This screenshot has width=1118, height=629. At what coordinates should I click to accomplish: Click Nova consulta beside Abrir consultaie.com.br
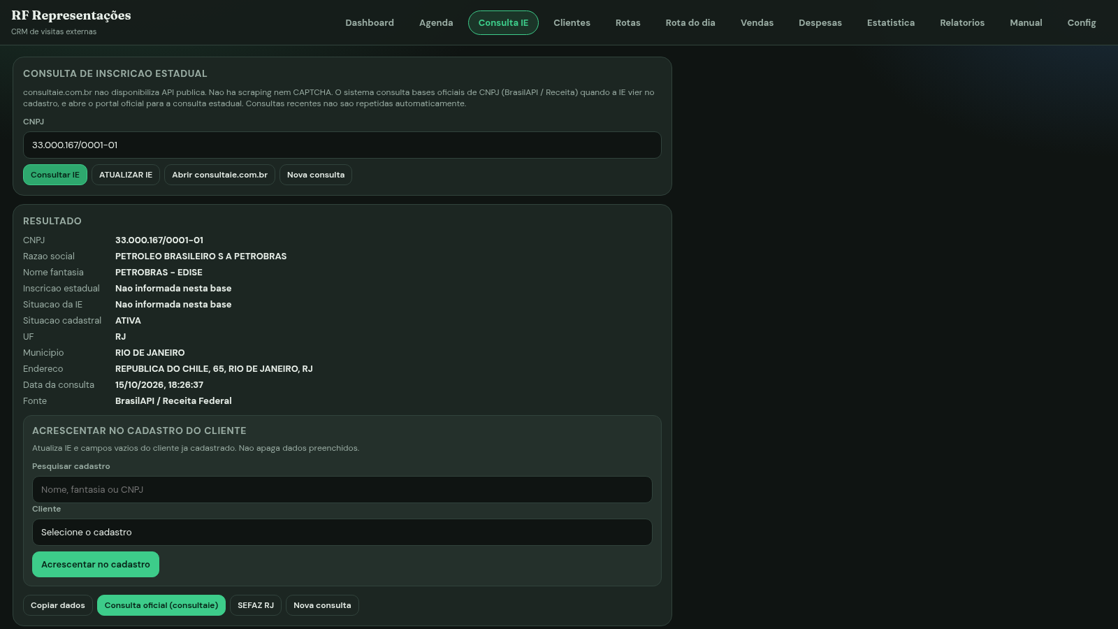coord(316,175)
